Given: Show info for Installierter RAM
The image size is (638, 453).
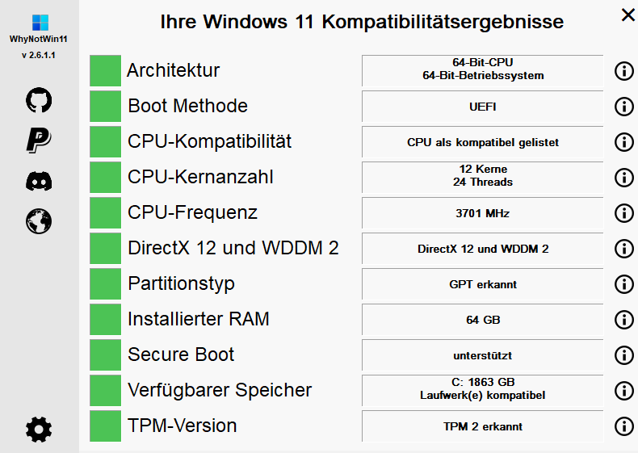Looking at the screenshot, I should point(623,320).
